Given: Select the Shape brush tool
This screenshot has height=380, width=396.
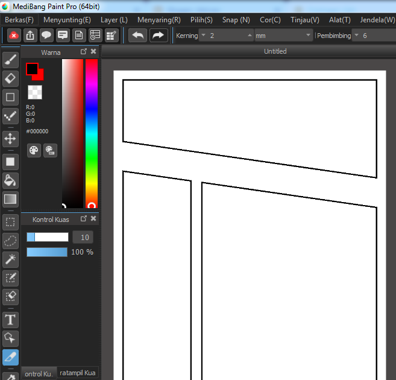Looking at the screenshot, I should click(x=10, y=97).
